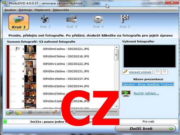The height and width of the screenshot is (135, 180).
Task: Maximize the PhotoDVD window
Action: [x=161, y=2]
